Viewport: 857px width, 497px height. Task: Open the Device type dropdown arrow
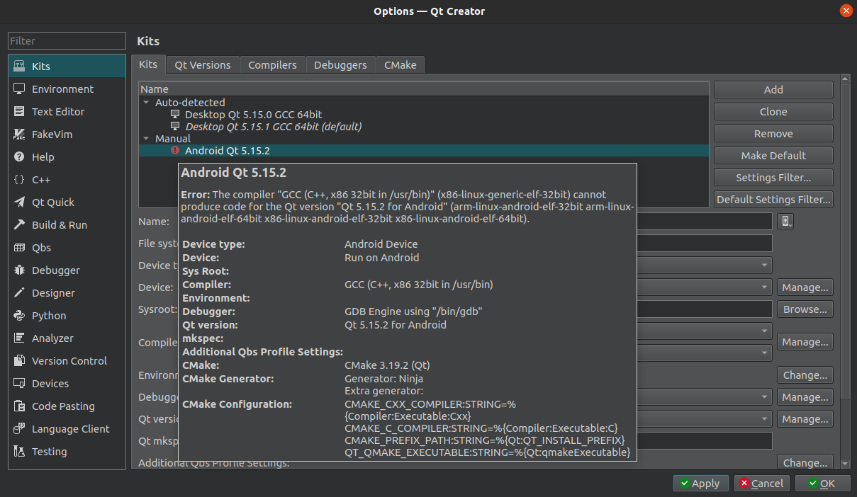(x=765, y=265)
